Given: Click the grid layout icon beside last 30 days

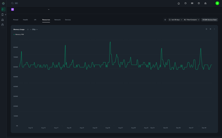Looking at the screenshot, I should [x=165, y=20].
